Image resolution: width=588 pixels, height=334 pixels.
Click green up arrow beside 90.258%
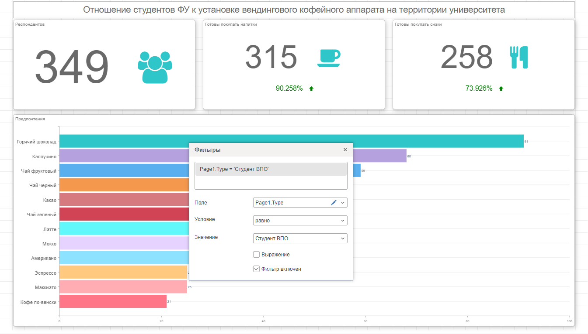pyautogui.click(x=311, y=89)
